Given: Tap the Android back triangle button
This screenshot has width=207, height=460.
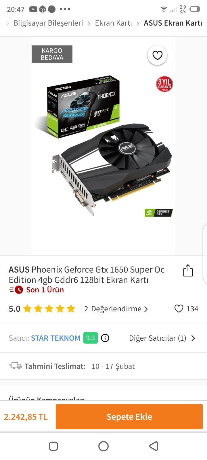Looking at the screenshot, I should pos(154,446).
